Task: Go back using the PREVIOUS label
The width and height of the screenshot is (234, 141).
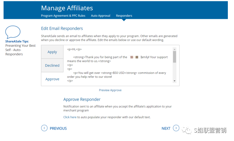Action: pyautogui.click(x=58, y=128)
